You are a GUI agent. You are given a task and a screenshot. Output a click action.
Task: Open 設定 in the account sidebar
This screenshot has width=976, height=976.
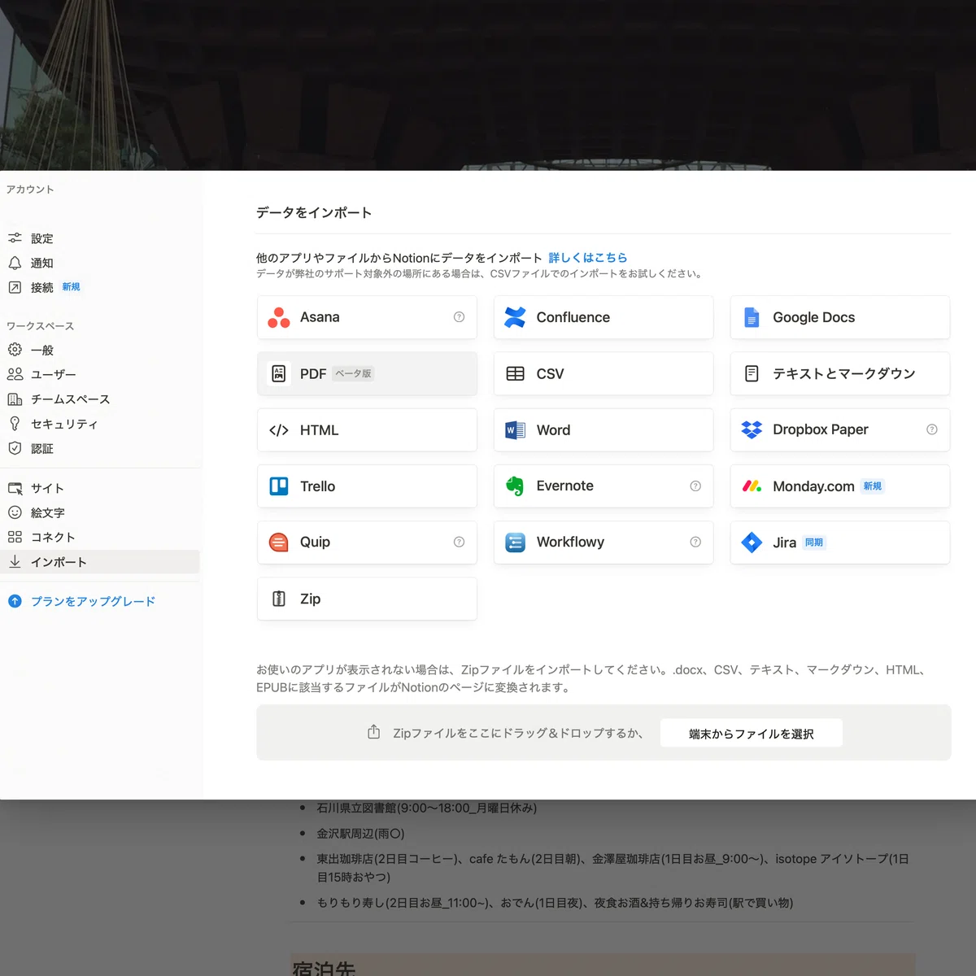pyautogui.click(x=99, y=238)
